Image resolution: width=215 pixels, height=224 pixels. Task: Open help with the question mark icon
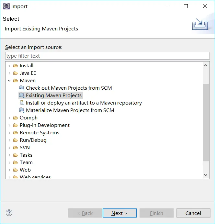pyautogui.click(x=9, y=213)
